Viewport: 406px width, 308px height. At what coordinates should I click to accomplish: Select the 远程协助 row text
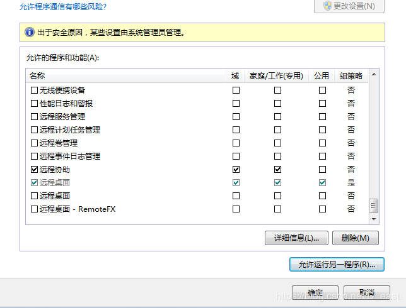[55, 169]
